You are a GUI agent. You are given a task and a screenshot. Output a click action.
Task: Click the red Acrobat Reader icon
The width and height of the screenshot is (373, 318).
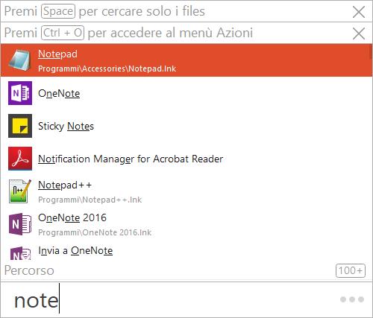coord(20,159)
